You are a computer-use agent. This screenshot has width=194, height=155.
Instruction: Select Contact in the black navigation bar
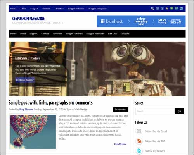[45, 34]
